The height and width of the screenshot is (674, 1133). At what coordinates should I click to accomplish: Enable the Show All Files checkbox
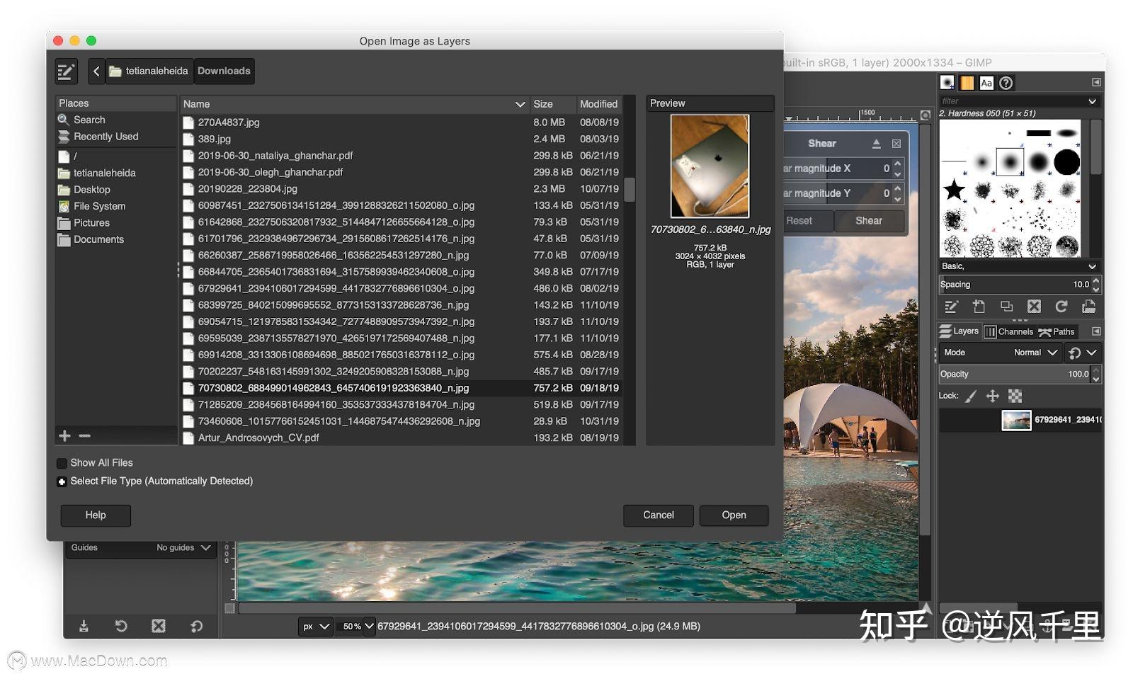point(62,463)
